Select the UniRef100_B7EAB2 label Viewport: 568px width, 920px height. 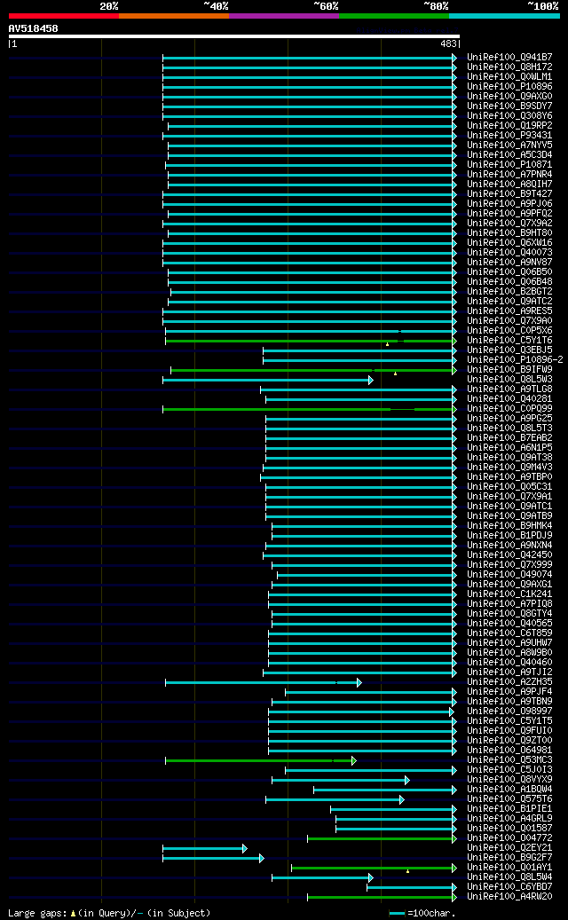509,437
